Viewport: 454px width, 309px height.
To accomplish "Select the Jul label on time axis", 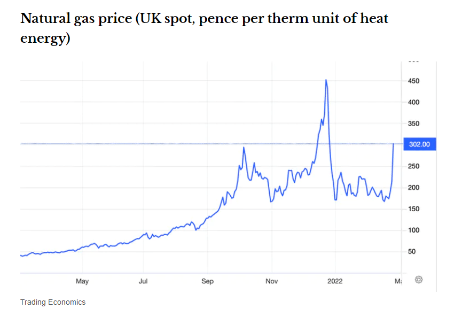I will click(143, 281).
